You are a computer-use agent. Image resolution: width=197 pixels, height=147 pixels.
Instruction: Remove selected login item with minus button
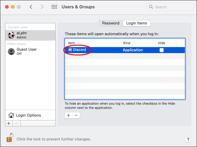click(x=76, y=115)
